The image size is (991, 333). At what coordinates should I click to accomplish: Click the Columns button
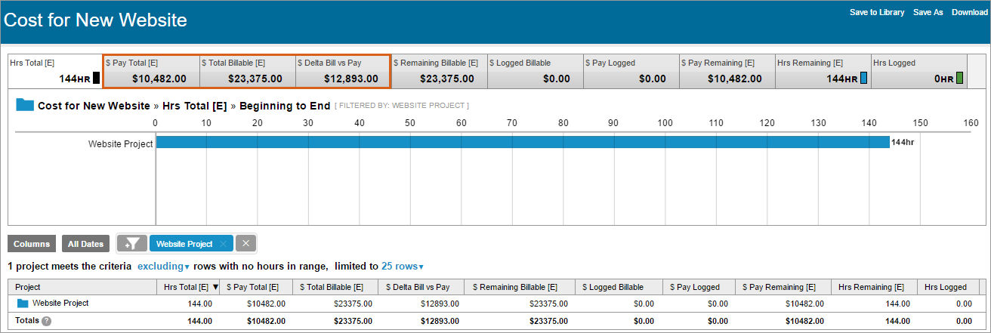[31, 244]
